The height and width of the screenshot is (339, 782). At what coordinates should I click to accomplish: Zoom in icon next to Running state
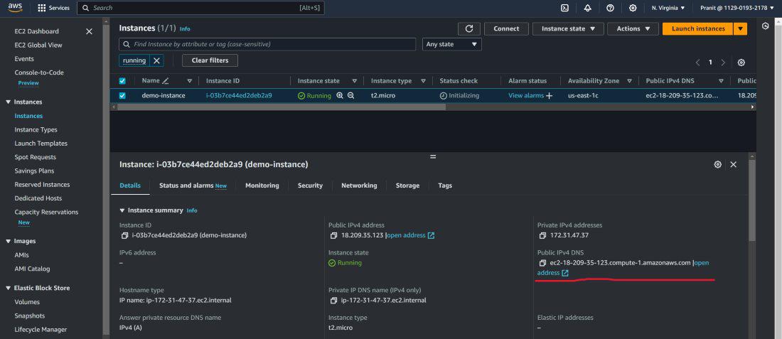[x=340, y=96]
